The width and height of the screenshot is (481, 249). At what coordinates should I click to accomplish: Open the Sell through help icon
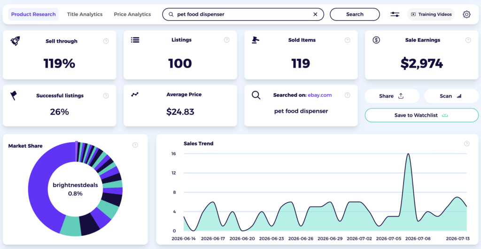[106, 41]
